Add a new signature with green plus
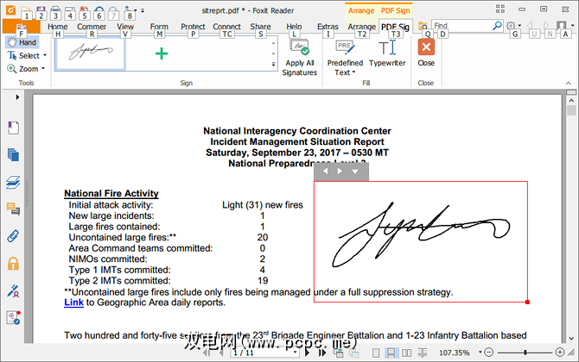Viewport: 579px width, 362px height. click(162, 53)
